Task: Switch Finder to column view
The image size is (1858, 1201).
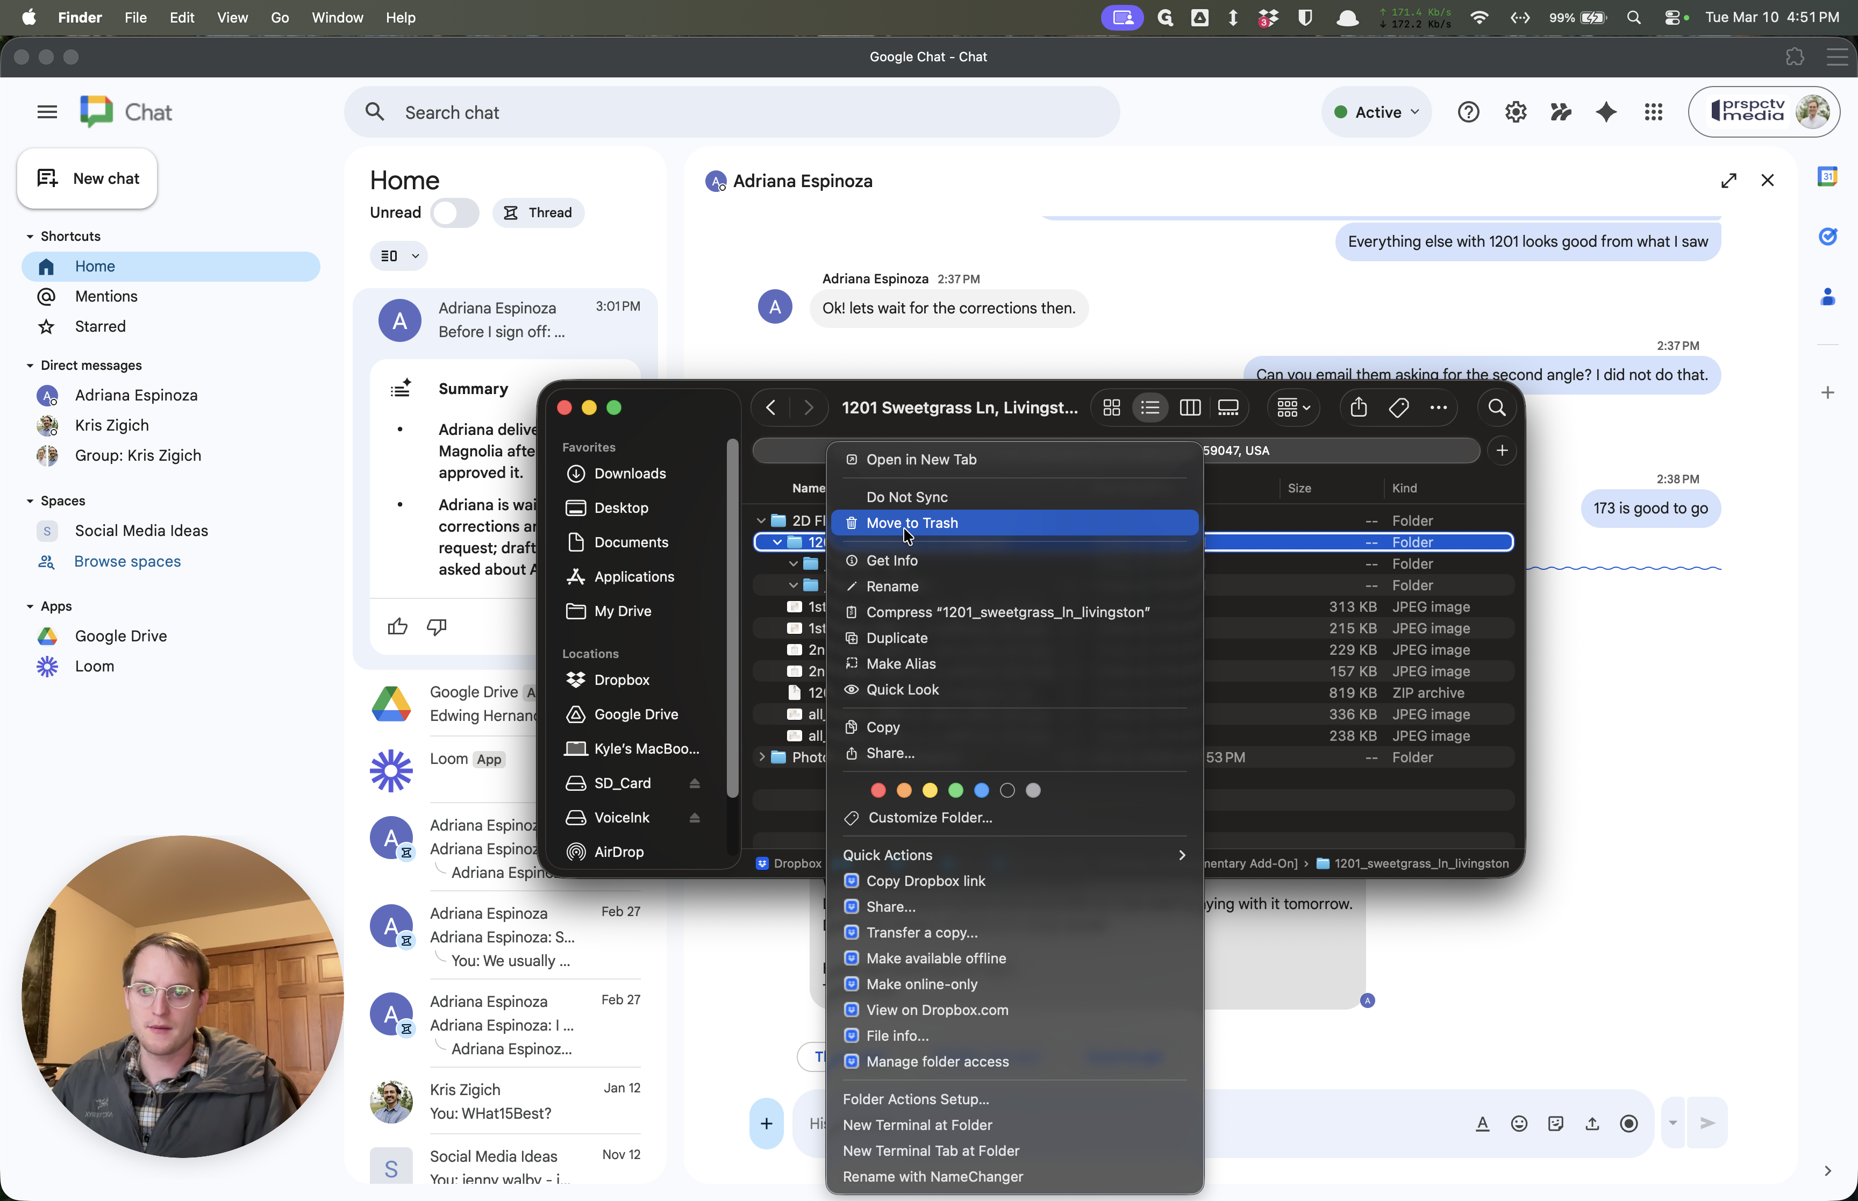Action: [1189, 408]
